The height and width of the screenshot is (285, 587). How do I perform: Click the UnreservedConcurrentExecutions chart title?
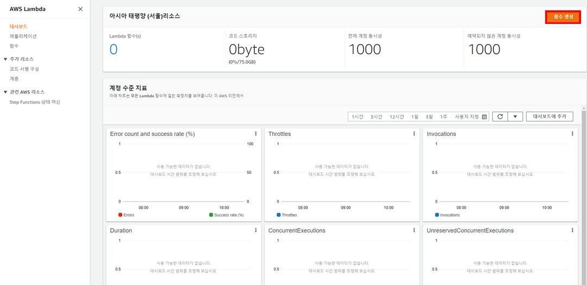click(470, 230)
